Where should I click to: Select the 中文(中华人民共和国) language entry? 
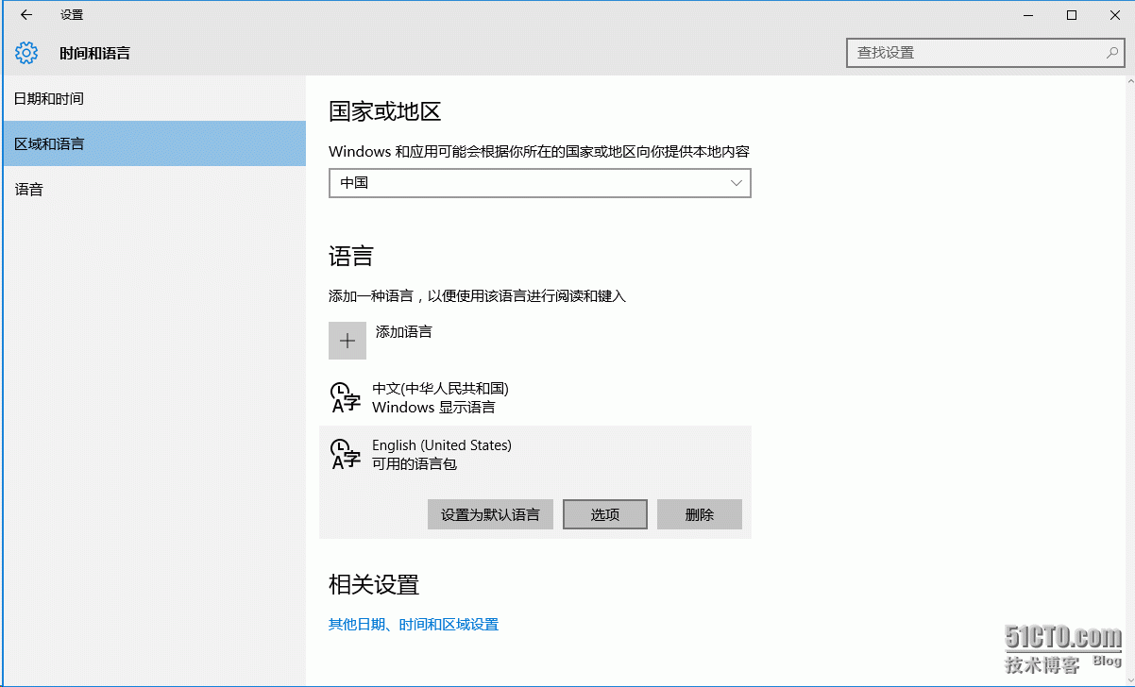(535, 397)
